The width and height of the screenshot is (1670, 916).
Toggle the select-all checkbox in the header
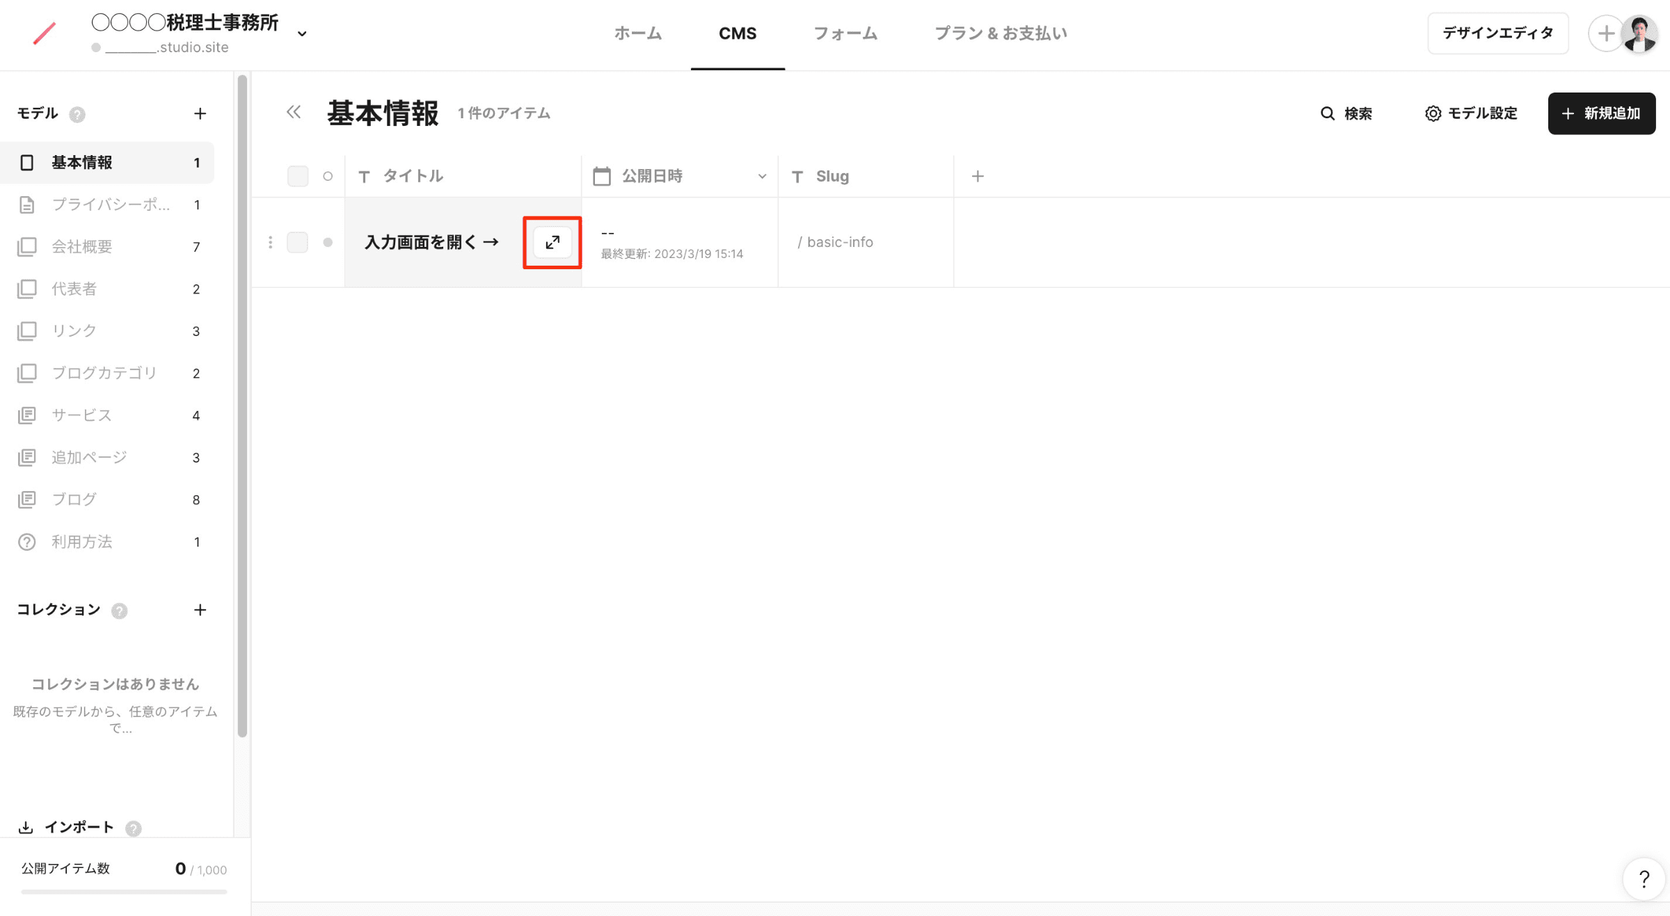[x=297, y=176]
